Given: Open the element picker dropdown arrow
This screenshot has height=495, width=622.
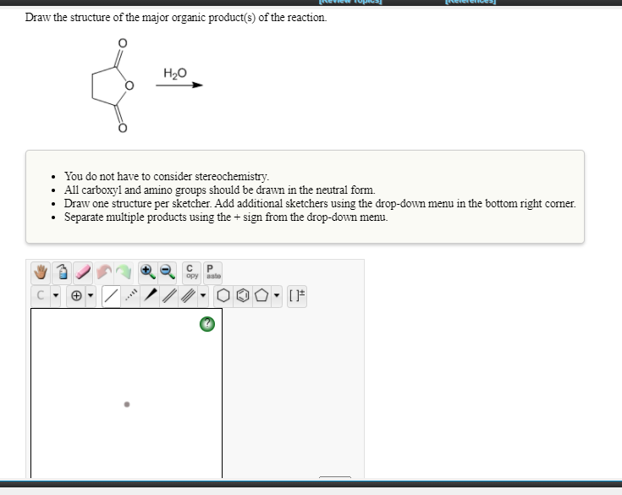Looking at the screenshot, I should [56, 295].
